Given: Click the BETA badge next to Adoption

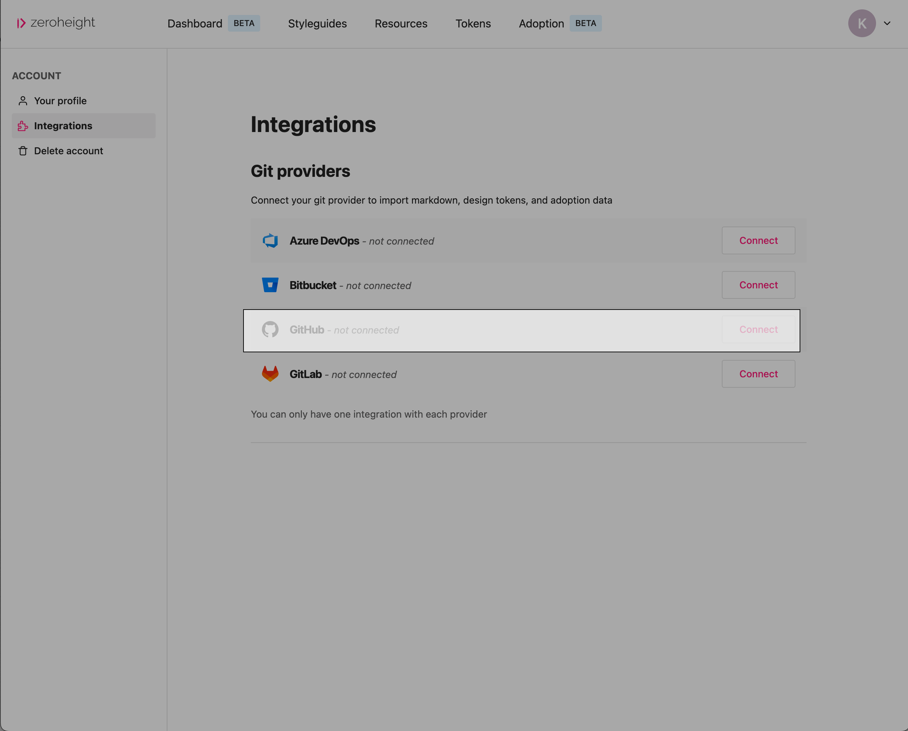Looking at the screenshot, I should [x=585, y=23].
